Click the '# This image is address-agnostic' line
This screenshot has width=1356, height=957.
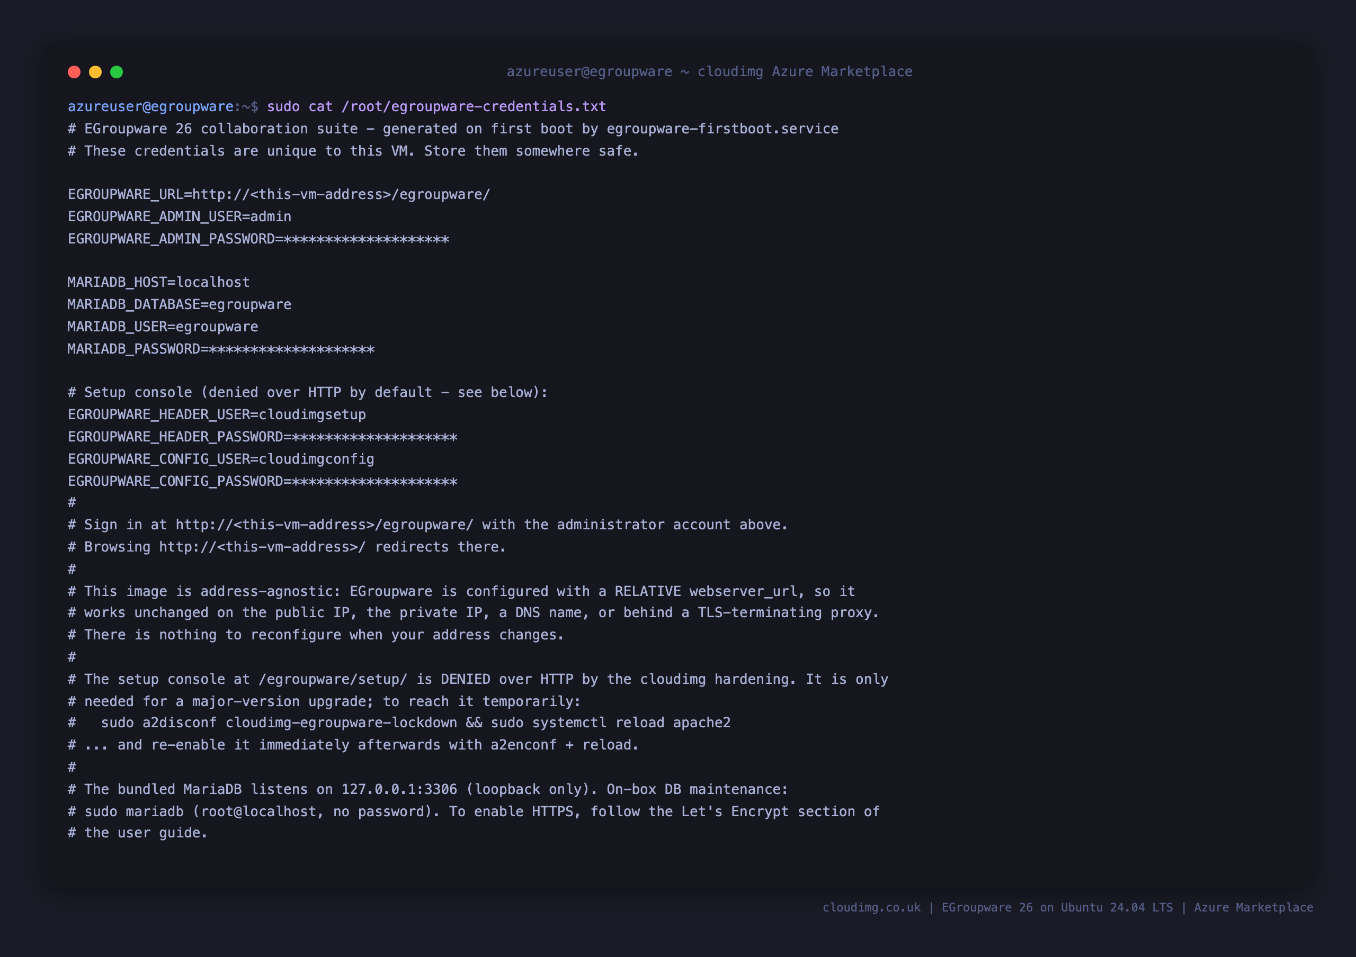[461, 591]
